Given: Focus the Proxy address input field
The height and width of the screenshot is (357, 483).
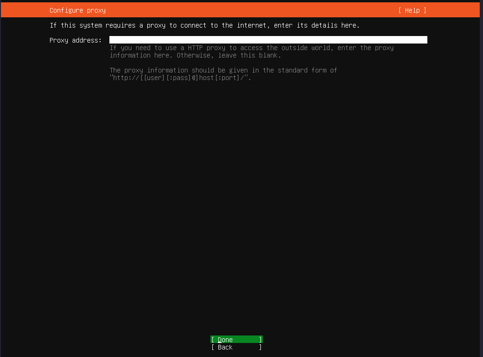Looking at the screenshot, I should (268, 40).
